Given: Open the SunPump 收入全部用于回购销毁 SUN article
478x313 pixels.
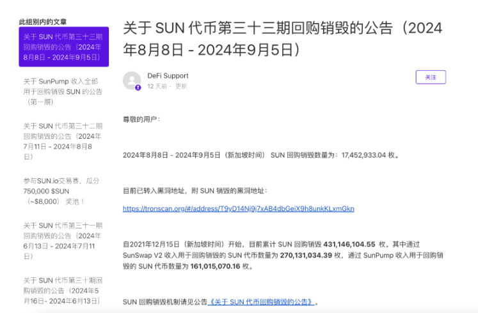Looking at the screenshot, I should 63,91.
